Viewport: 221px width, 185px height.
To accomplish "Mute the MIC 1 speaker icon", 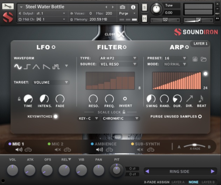I will coord(19,150).
